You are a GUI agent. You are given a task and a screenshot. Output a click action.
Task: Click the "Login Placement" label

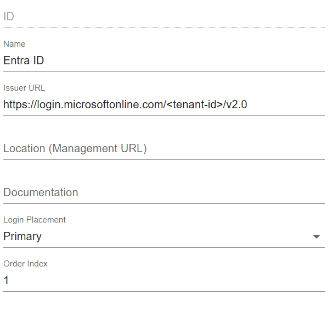35,220
